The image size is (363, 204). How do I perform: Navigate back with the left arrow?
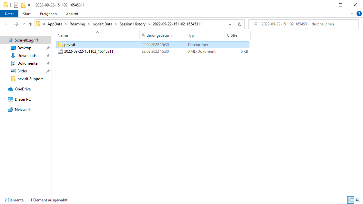pos(7,24)
